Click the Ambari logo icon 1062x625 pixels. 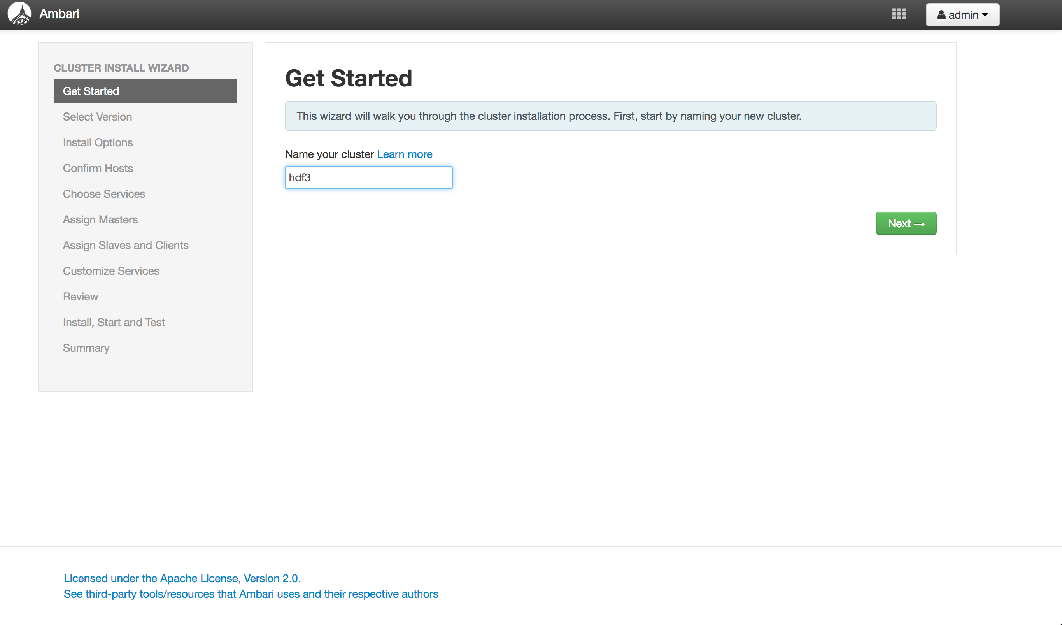(x=19, y=14)
